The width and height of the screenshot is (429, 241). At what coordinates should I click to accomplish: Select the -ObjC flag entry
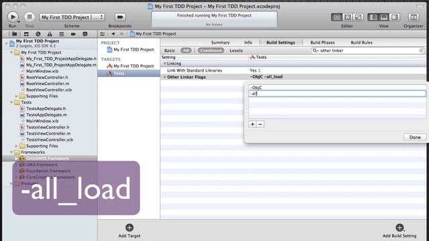click(x=337, y=88)
